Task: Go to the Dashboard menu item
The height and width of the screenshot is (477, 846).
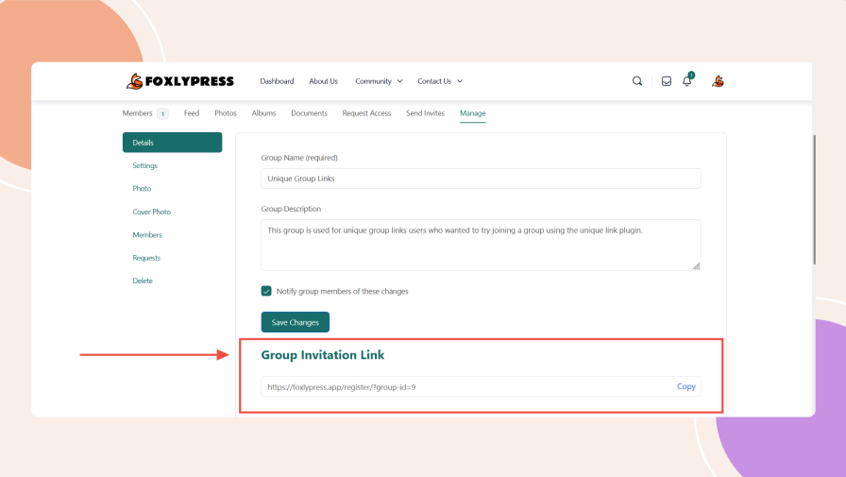Action: (277, 81)
